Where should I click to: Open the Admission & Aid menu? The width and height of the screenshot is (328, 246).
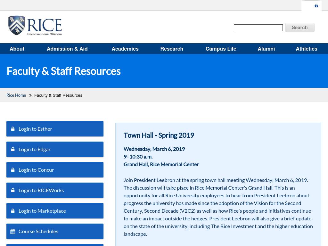[x=67, y=49]
